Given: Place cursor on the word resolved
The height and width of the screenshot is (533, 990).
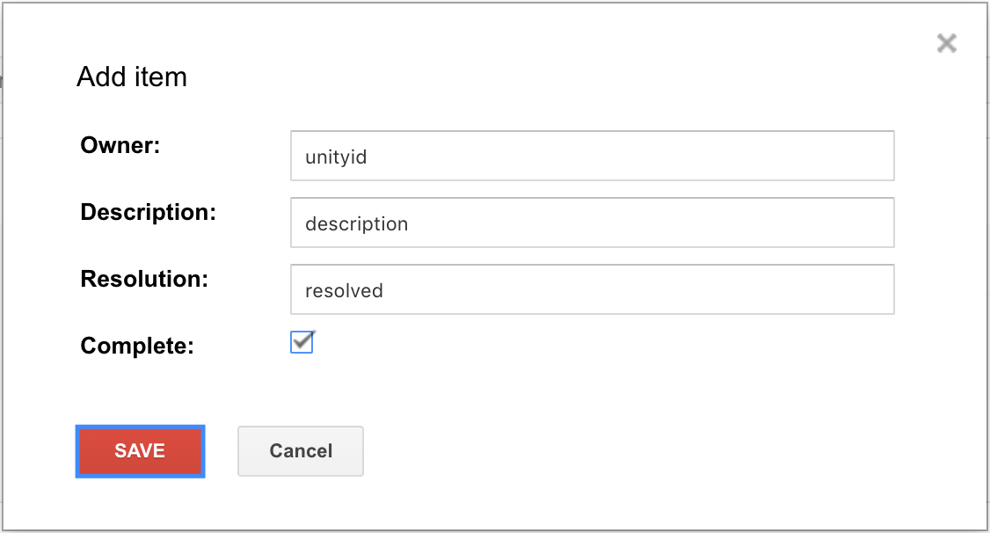Looking at the screenshot, I should pyautogui.click(x=344, y=290).
